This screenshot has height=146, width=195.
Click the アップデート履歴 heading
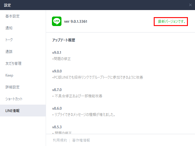pos(64,40)
